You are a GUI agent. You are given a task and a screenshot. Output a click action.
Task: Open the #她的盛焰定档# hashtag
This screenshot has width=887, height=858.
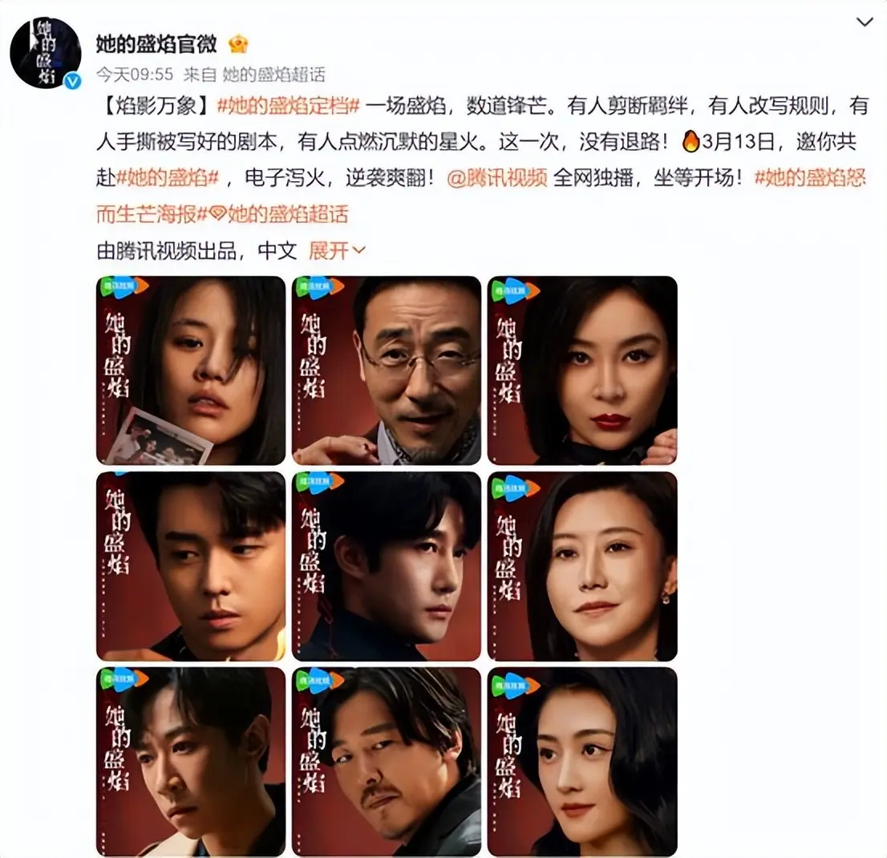[289, 106]
